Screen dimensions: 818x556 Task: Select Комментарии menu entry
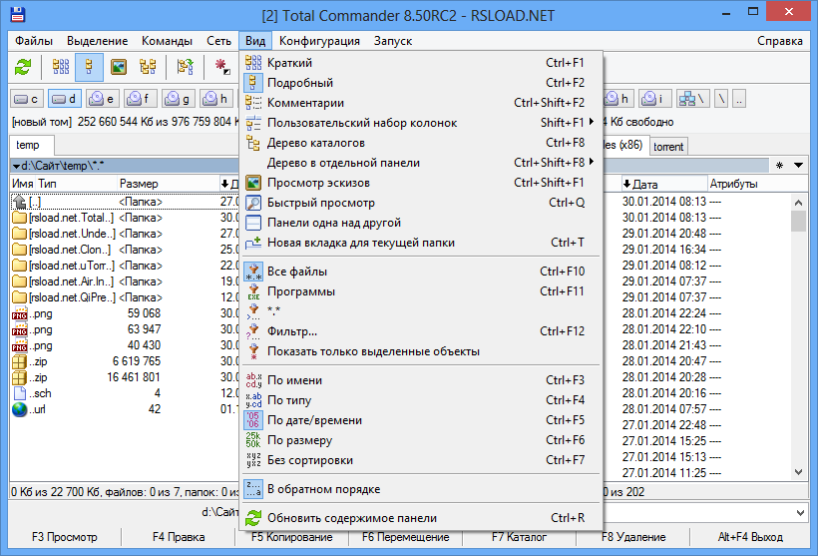[x=421, y=103]
